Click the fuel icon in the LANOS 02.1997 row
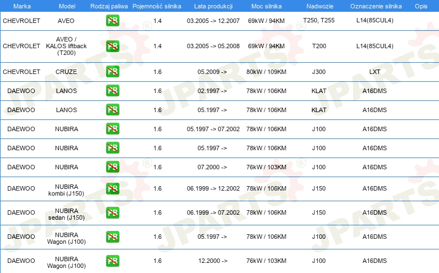439x273 pixels. 112,91
